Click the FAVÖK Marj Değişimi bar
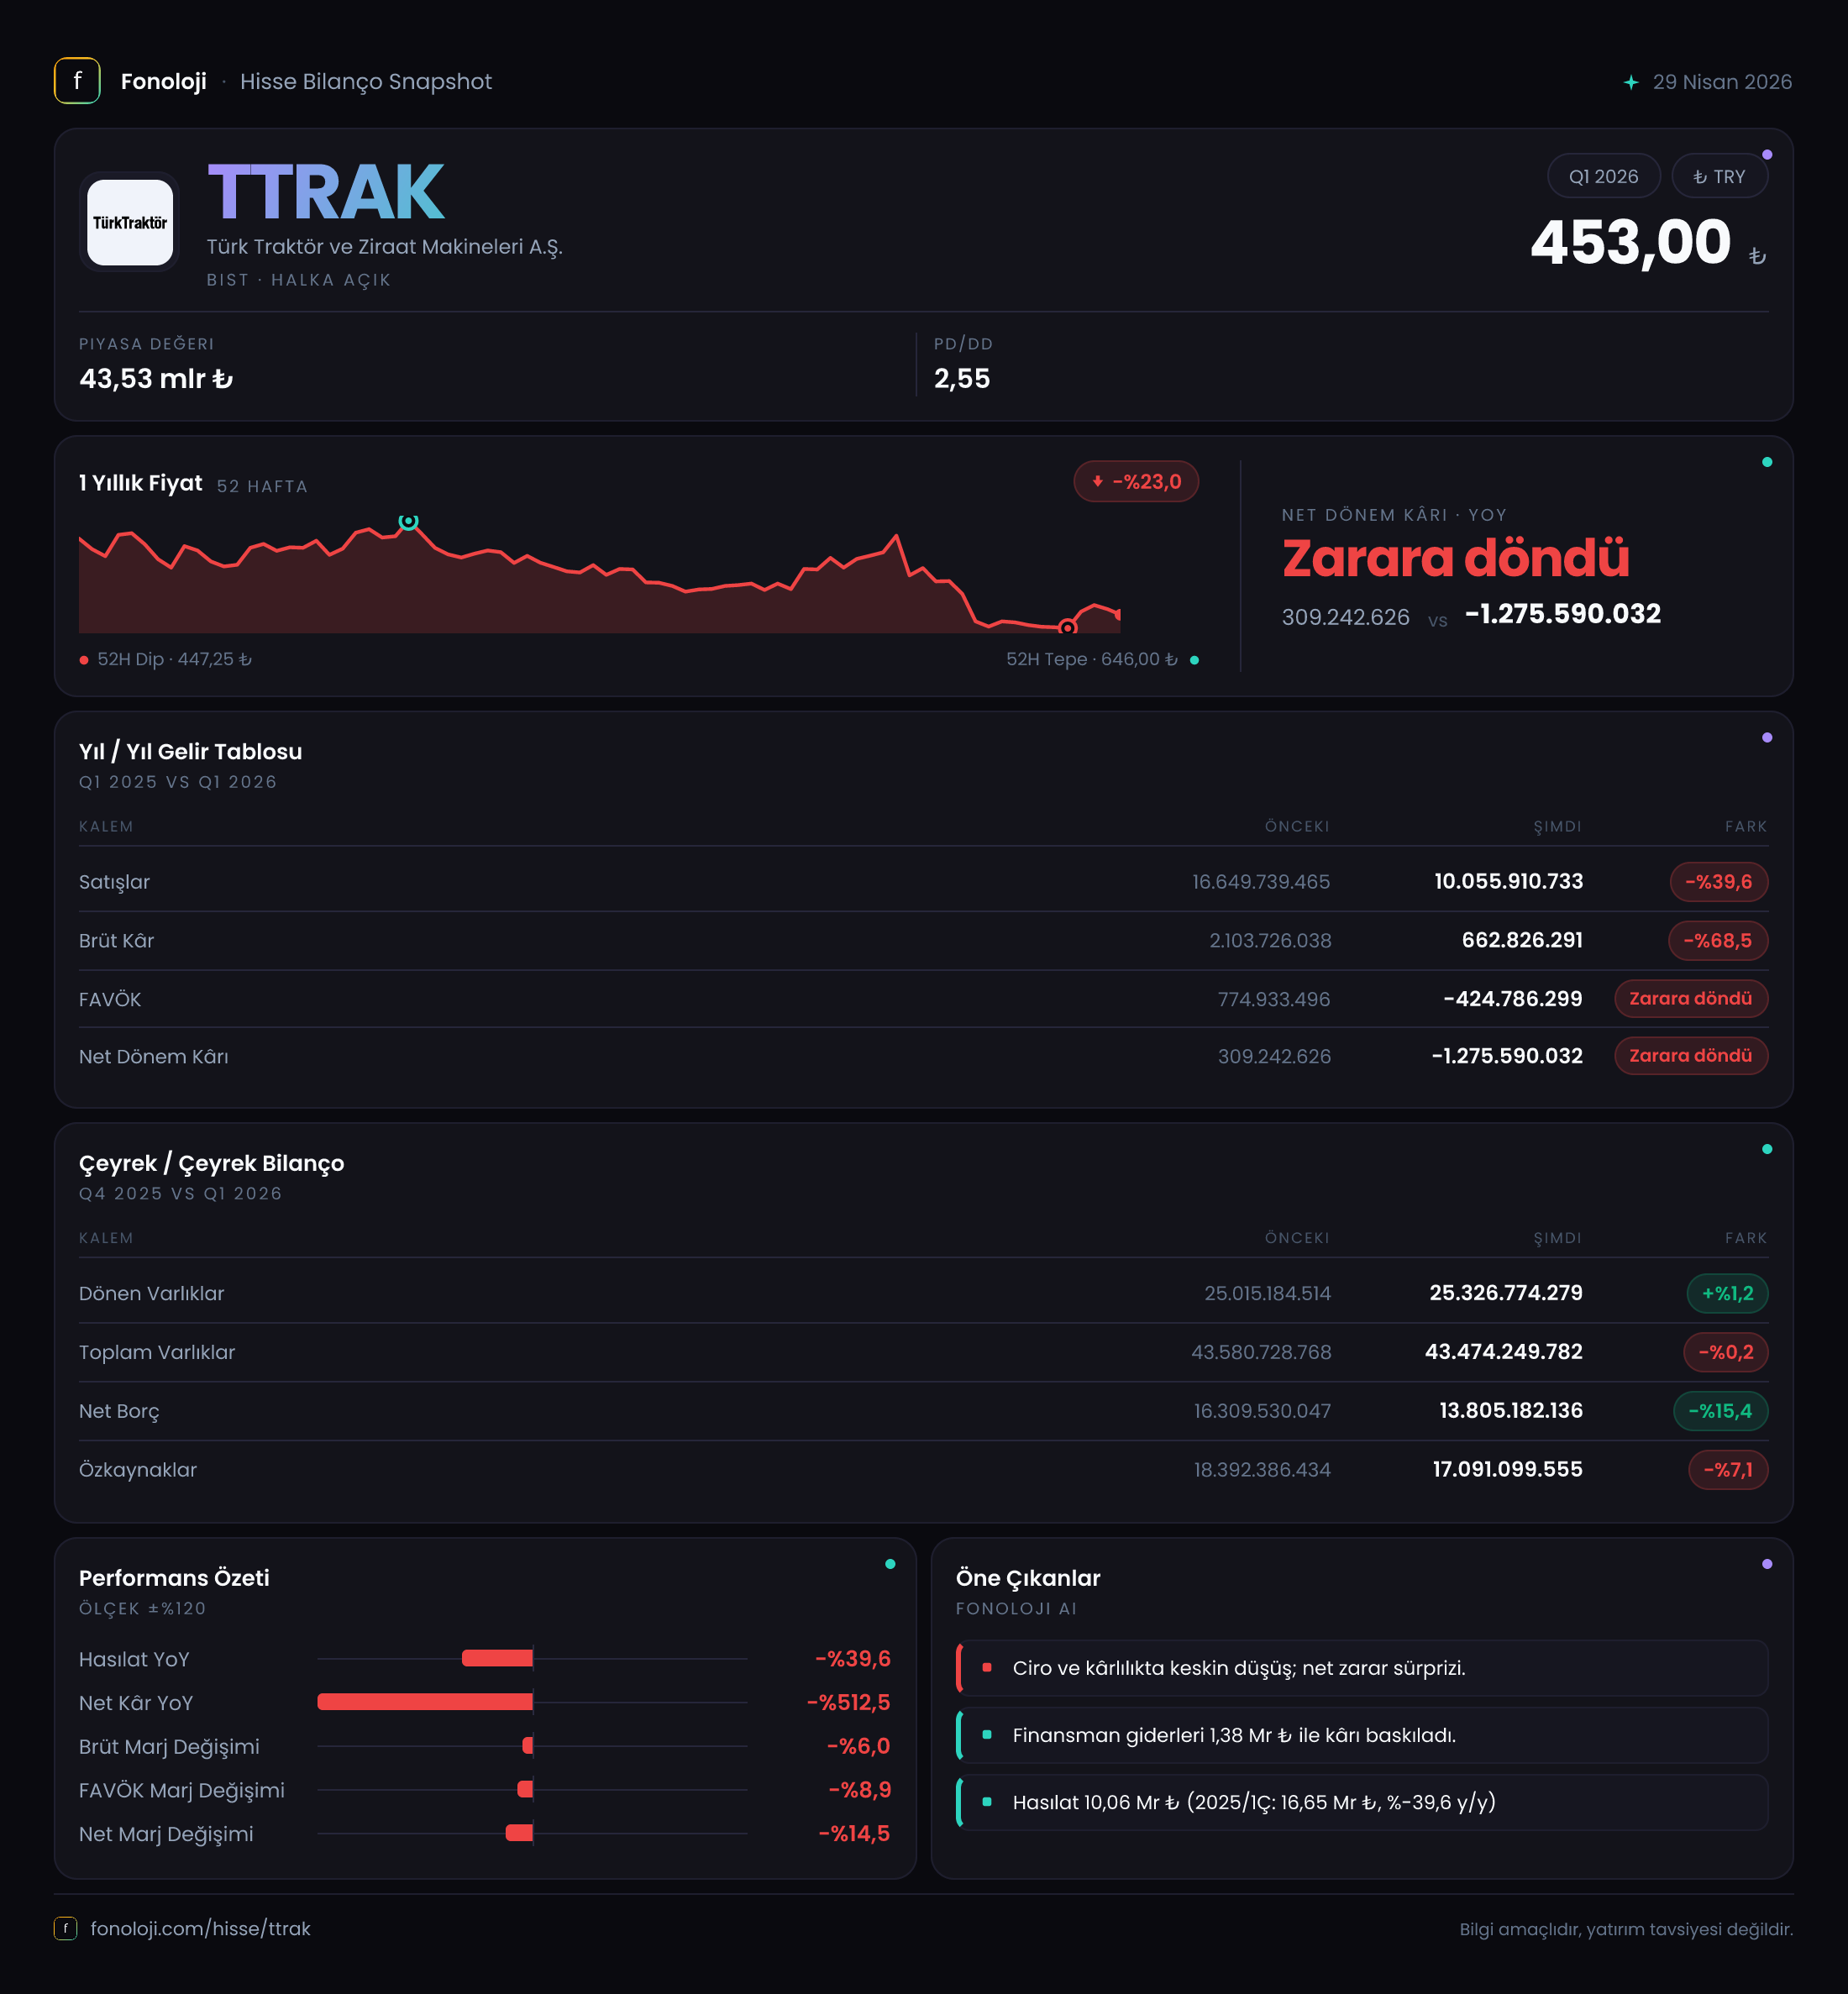Image resolution: width=1848 pixels, height=1994 pixels. tap(525, 1789)
